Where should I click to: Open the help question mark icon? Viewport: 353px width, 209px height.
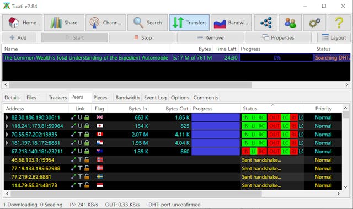[339, 23]
